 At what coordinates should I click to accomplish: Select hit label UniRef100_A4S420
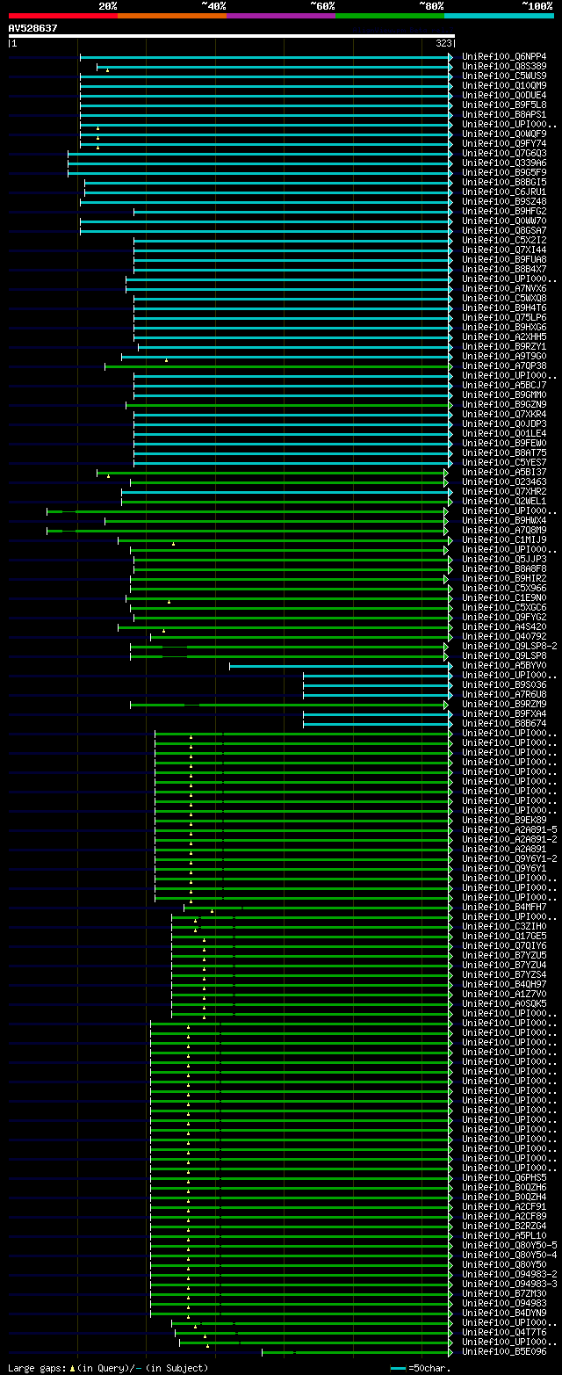coord(504,627)
